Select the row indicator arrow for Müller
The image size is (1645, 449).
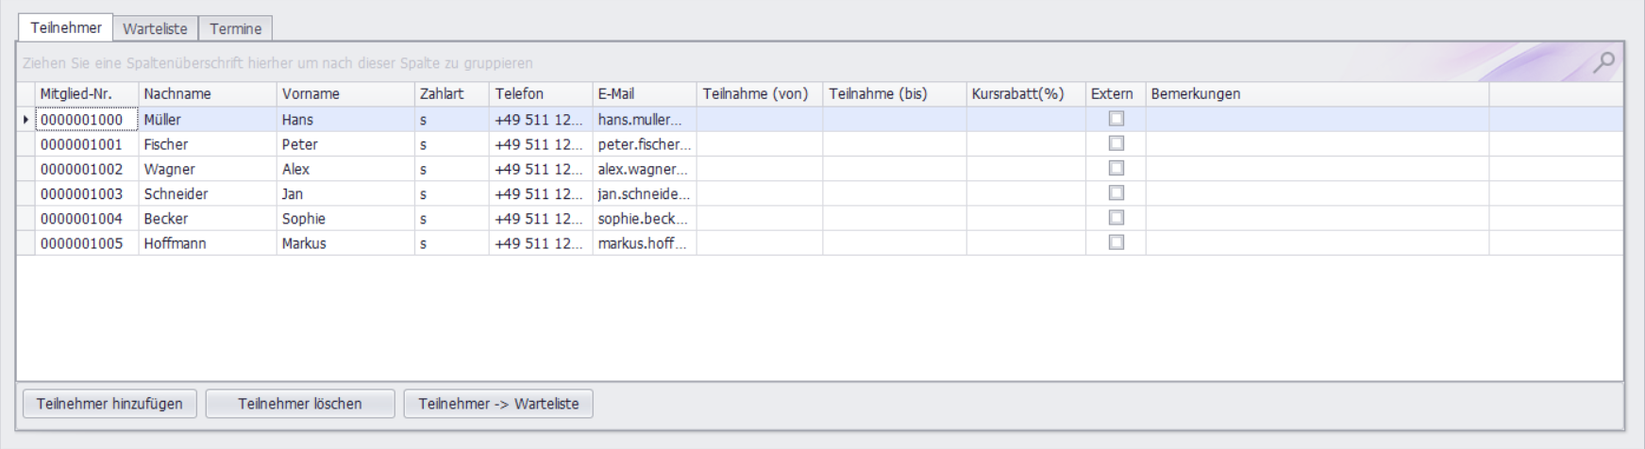[25, 120]
